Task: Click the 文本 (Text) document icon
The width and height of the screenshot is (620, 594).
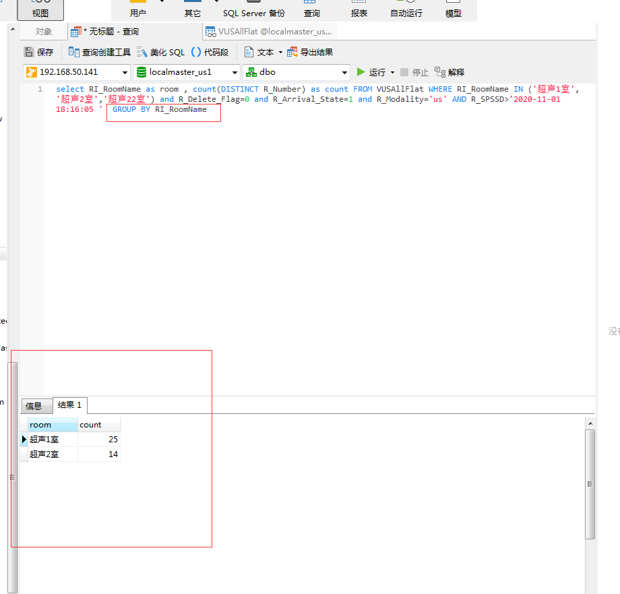Action: 249,52
